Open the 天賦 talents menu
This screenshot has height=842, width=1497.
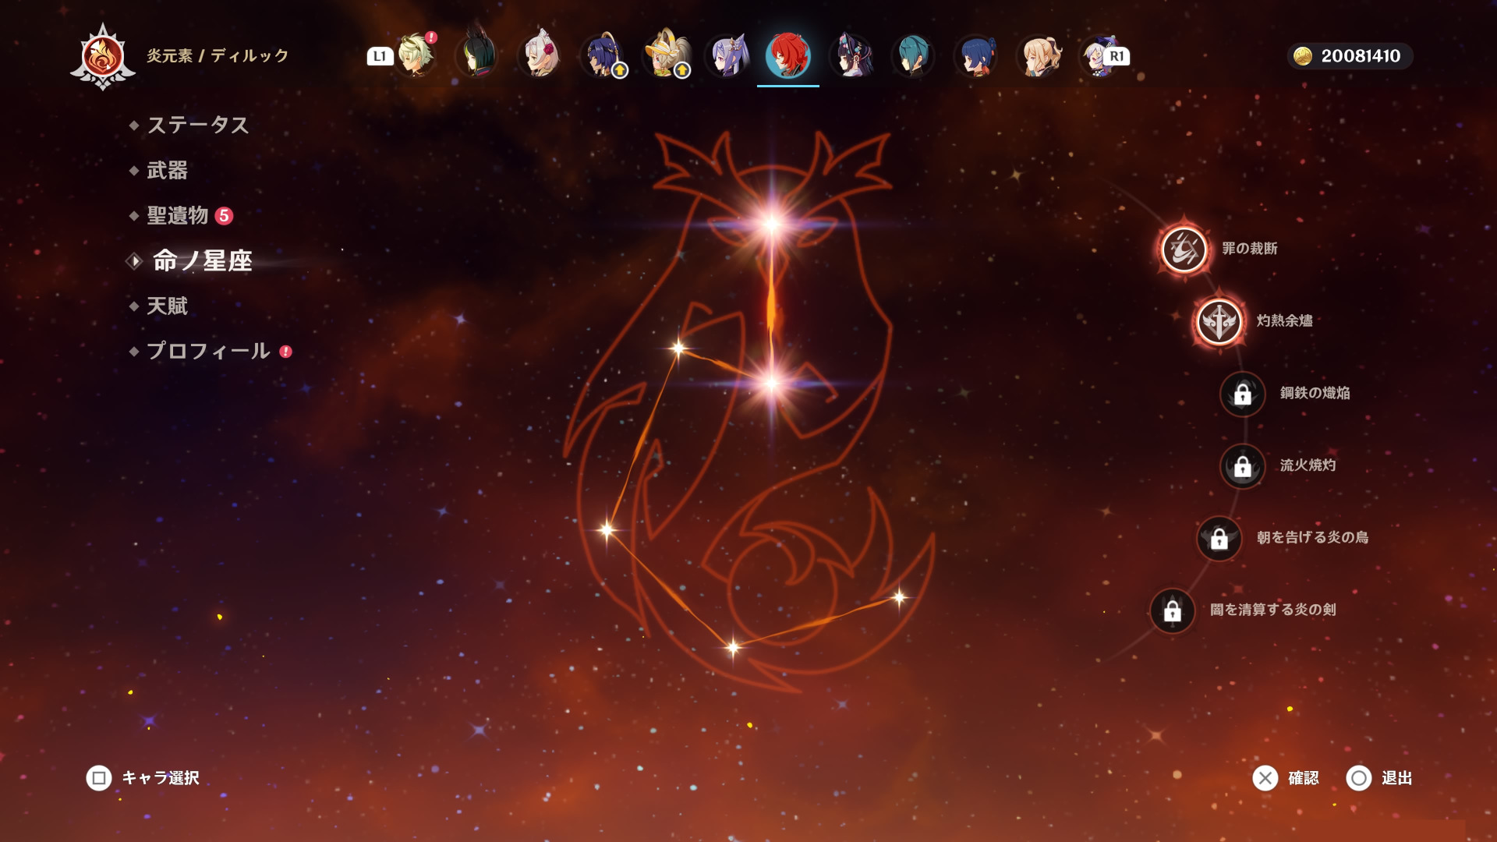(x=167, y=306)
